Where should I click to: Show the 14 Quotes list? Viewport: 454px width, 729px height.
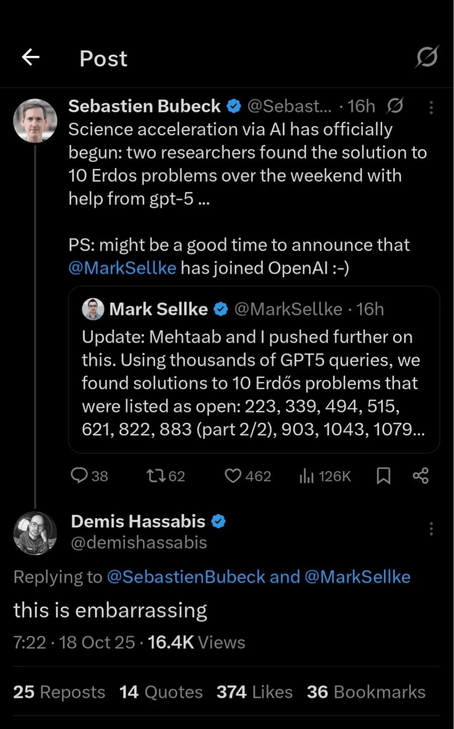161,692
